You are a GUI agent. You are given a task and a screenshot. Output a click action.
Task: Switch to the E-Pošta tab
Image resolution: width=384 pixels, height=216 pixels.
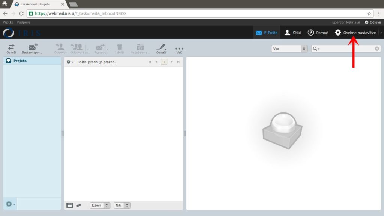tap(267, 33)
